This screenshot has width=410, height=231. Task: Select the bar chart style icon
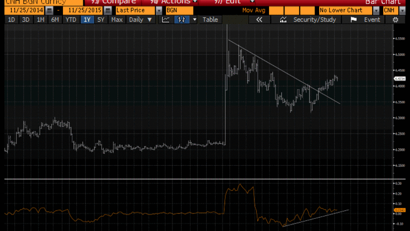(182, 19)
